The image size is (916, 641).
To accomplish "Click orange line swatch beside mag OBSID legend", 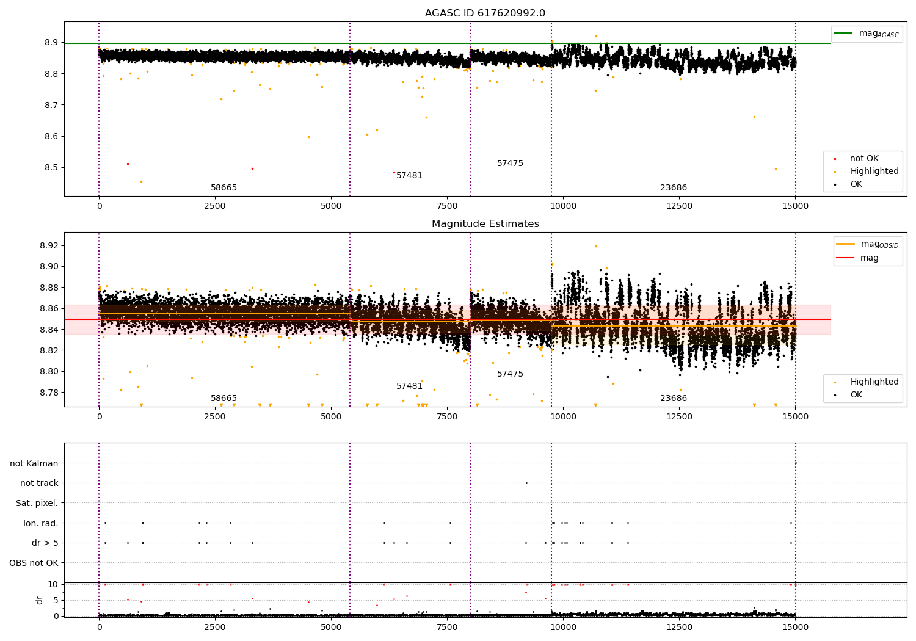I will tap(845, 244).
